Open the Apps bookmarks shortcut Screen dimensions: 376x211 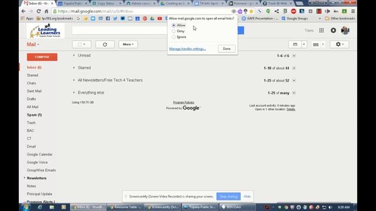[27, 18]
